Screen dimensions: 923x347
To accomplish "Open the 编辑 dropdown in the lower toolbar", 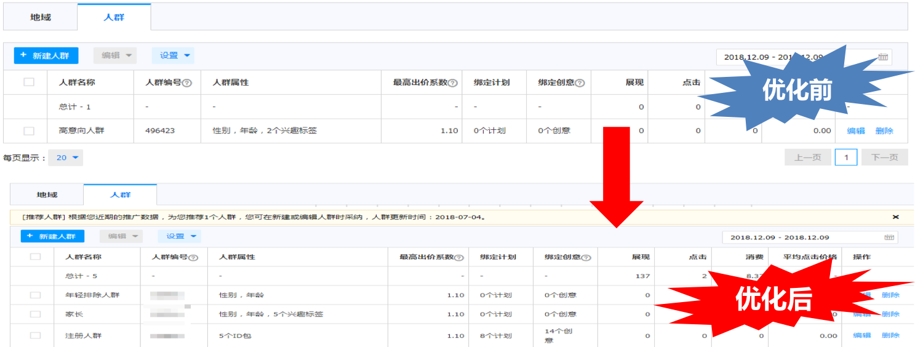I will click(x=121, y=236).
